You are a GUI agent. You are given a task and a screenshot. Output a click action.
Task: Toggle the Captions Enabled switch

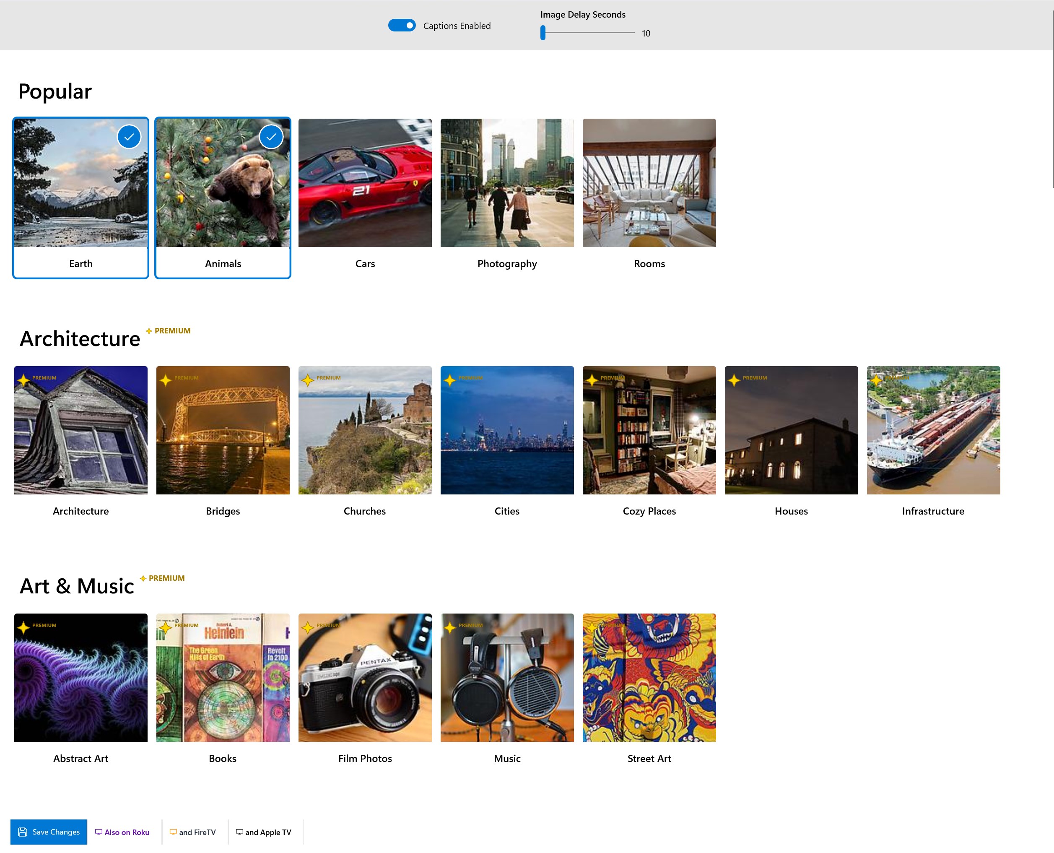point(402,26)
